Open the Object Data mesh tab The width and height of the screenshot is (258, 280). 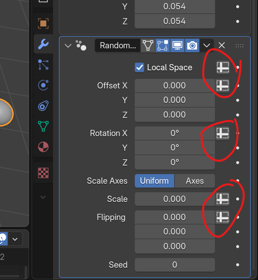click(43, 126)
